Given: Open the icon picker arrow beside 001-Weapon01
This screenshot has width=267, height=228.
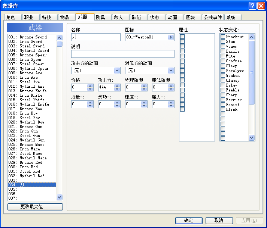Looking at the screenshot, I should tap(170, 37).
